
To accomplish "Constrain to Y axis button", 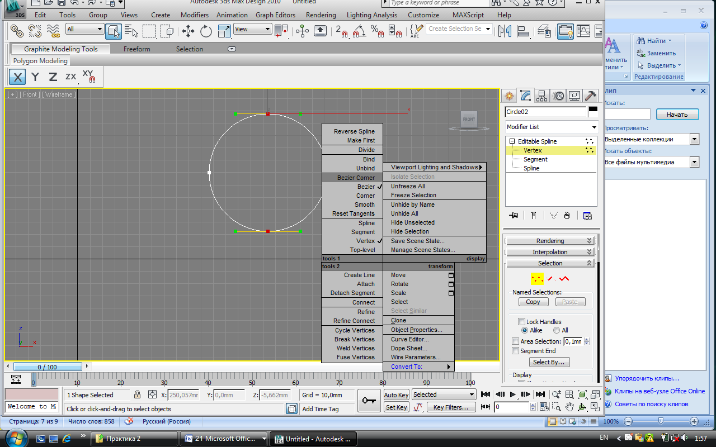I will click(x=35, y=77).
